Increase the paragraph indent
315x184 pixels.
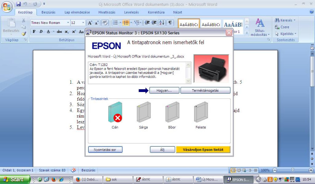pyautogui.click(x=154, y=23)
